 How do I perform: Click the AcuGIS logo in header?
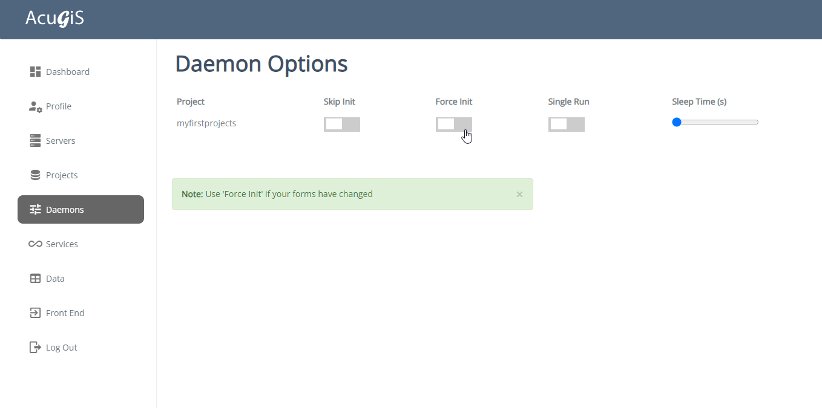click(x=54, y=19)
